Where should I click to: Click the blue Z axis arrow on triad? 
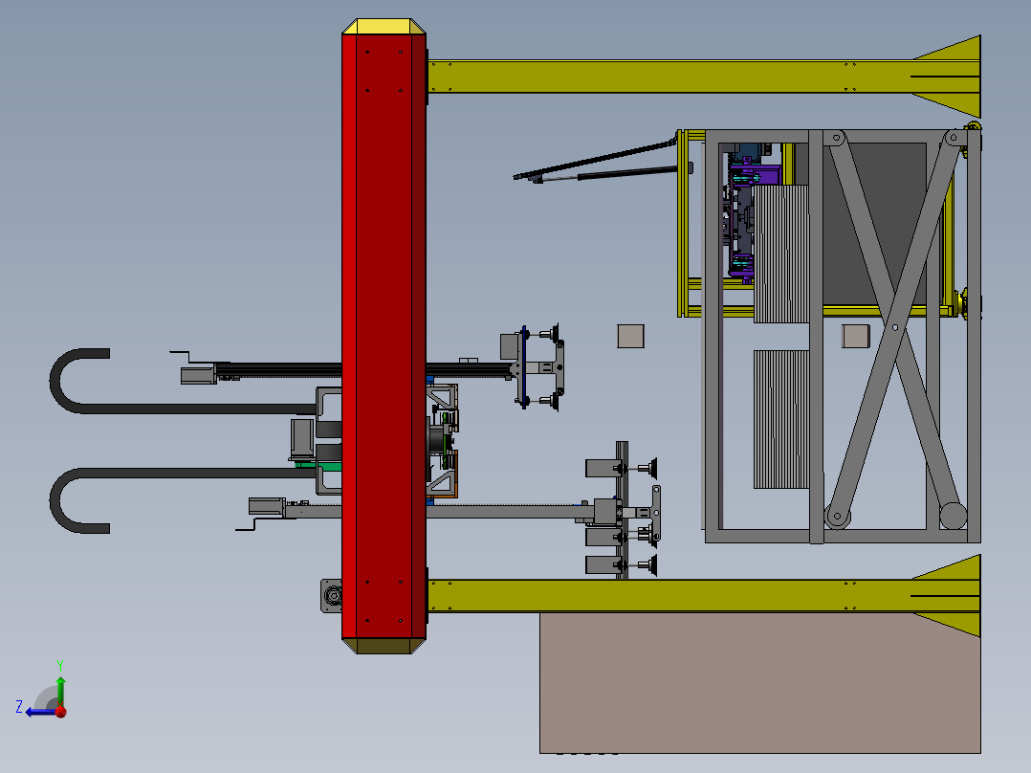tap(39, 712)
